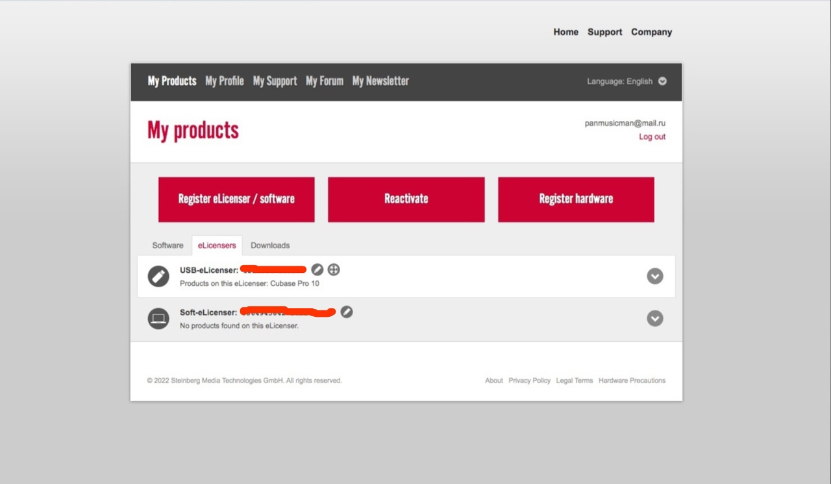The image size is (831, 484).
Task: Select the eLicensers tab
Action: 217,246
